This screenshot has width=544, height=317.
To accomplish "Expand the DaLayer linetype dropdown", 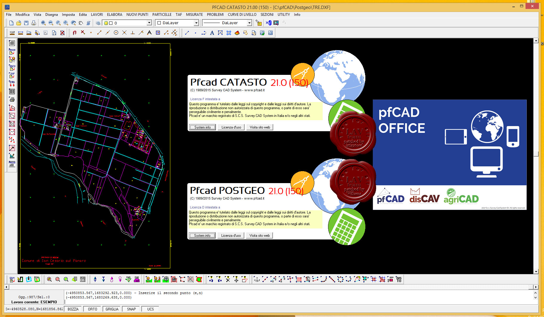I will click(x=249, y=23).
